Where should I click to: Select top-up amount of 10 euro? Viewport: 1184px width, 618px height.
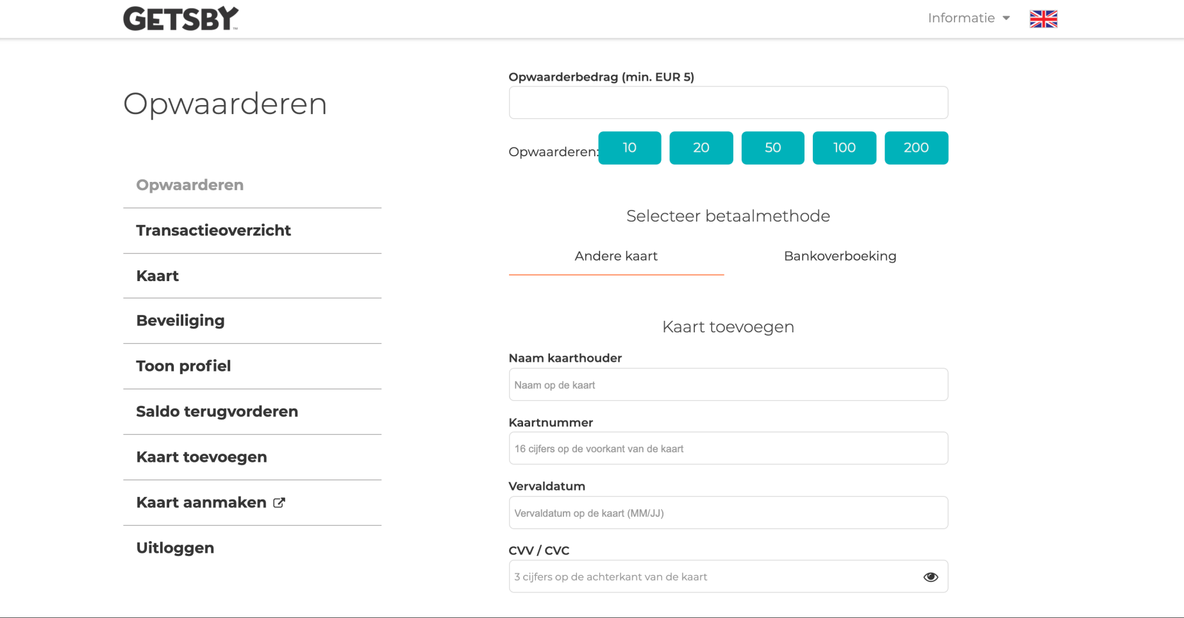pos(630,148)
